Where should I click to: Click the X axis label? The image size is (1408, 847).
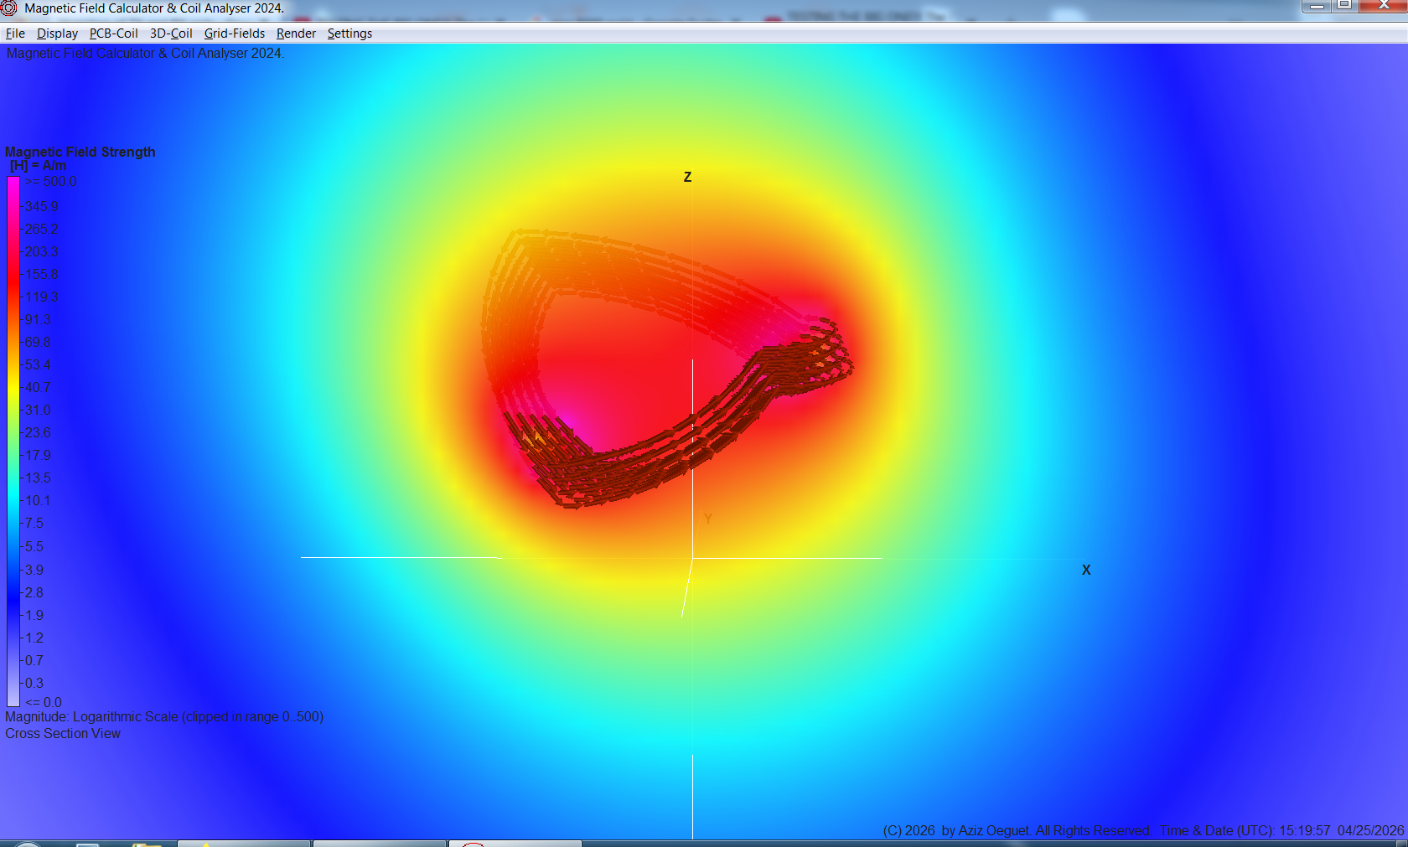pyautogui.click(x=1086, y=570)
